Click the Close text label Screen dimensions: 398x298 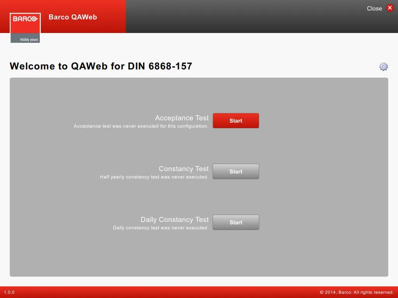pos(374,9)
